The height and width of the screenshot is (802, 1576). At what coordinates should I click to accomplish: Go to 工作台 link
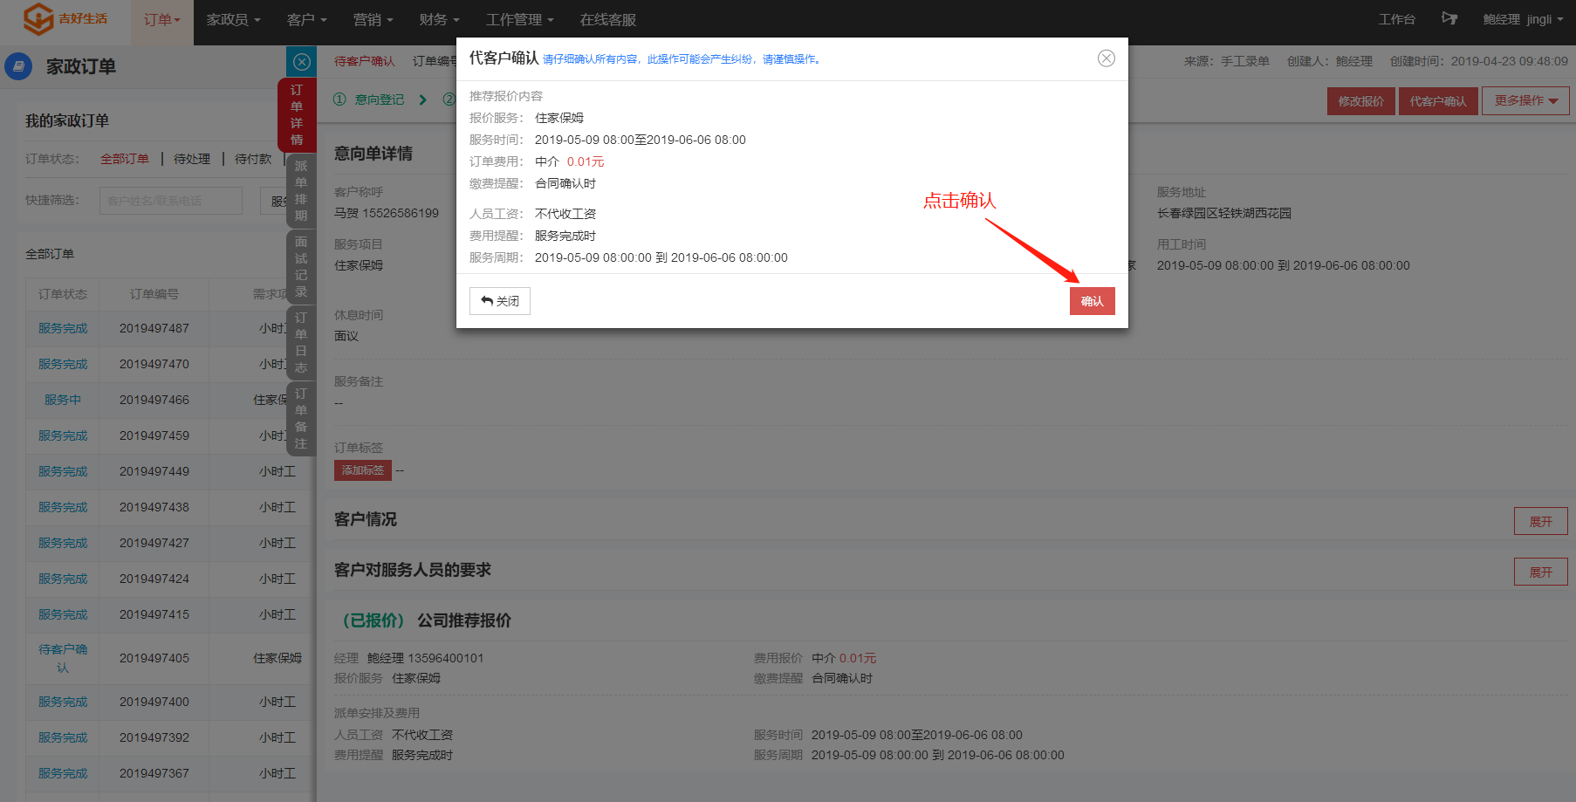pos(1397,19)
